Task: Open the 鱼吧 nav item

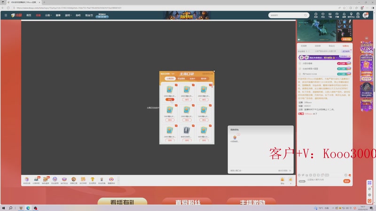Action: [x=78, y=15]
